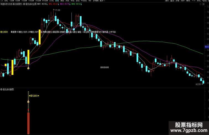Click the 新能源车 concept label

(x=56, y=32)
